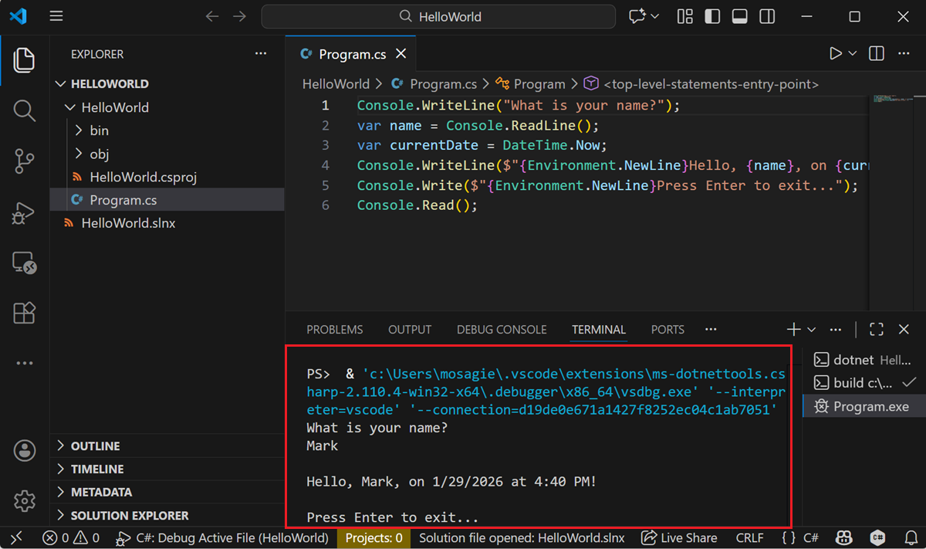Run Program.cs with the Run button icon

coord(835,53)
